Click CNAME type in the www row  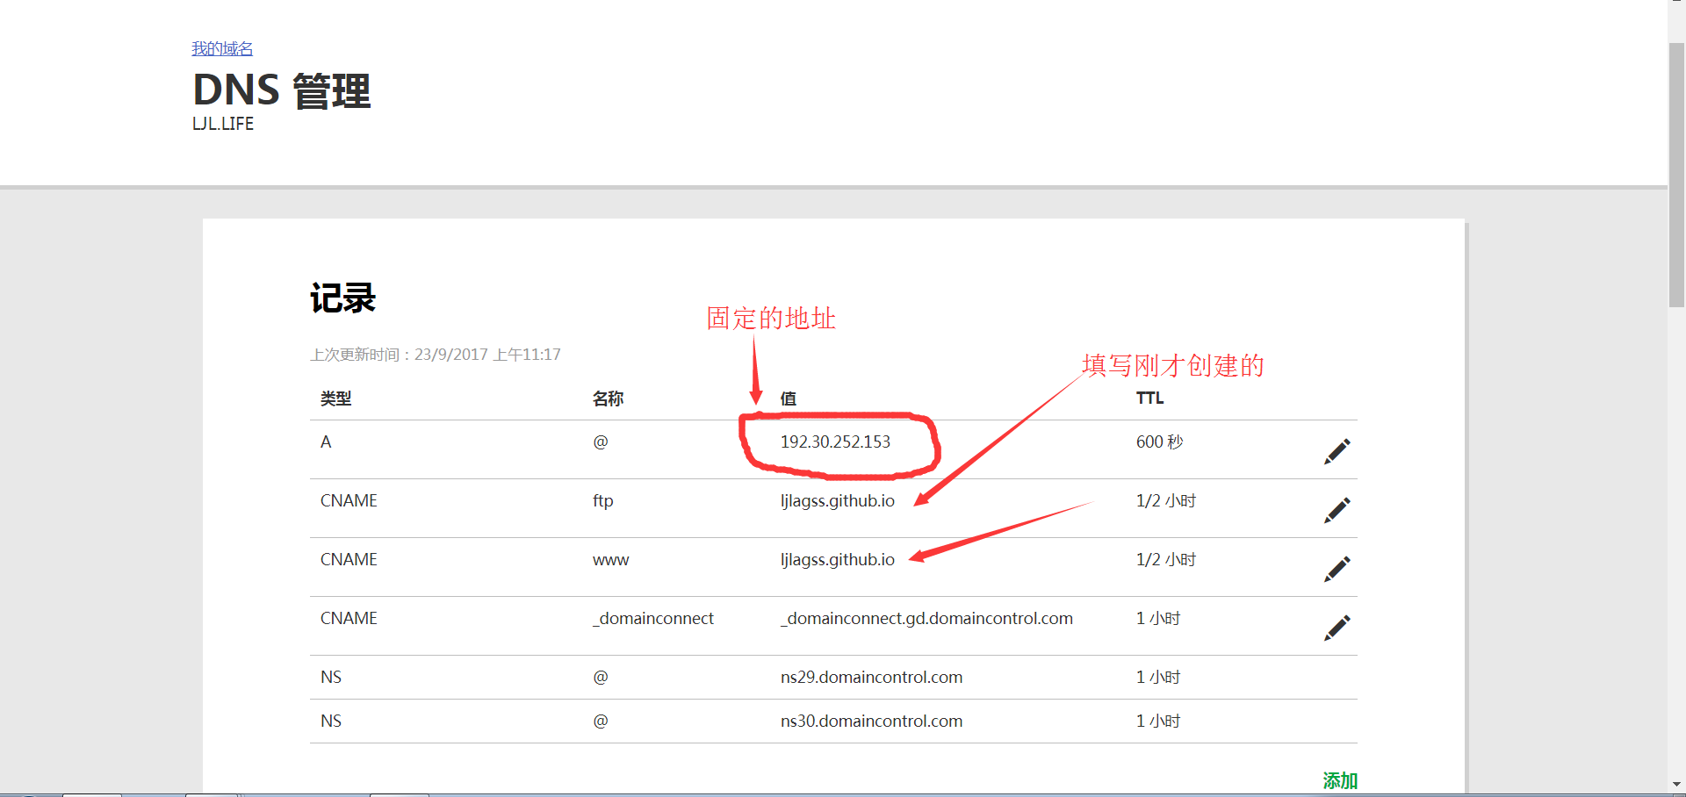(x=349, y=559)
